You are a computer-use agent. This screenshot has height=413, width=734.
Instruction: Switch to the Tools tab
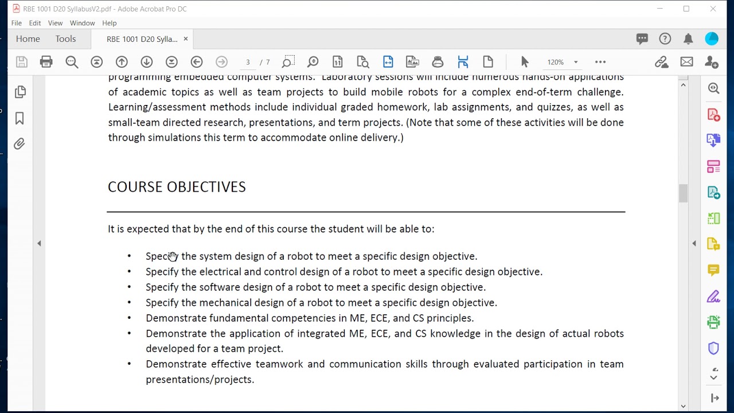click(x=65, y=39)
